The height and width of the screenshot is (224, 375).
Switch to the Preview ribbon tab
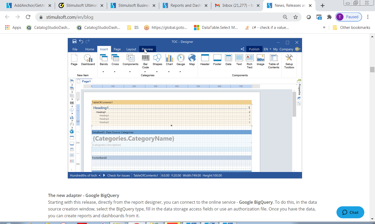[x=147, y=49]
